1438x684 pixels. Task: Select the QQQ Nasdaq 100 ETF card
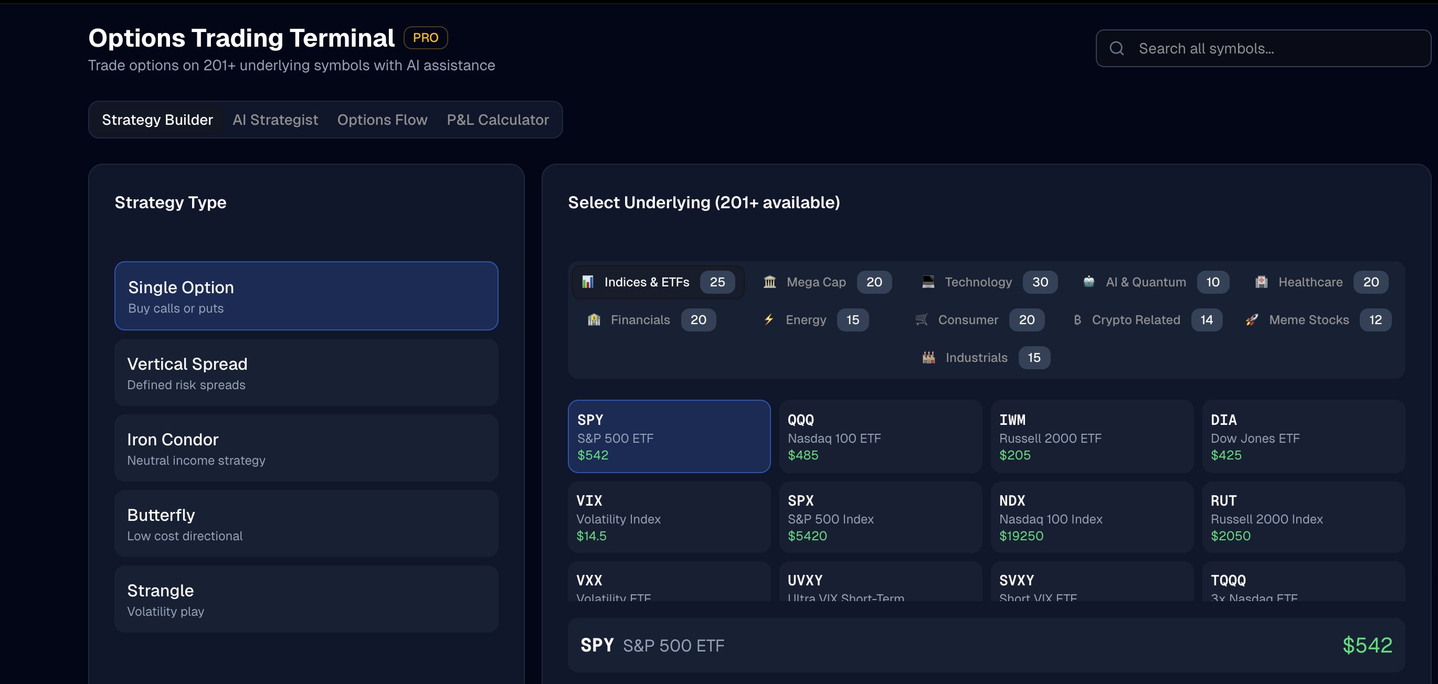pos(880,437)
